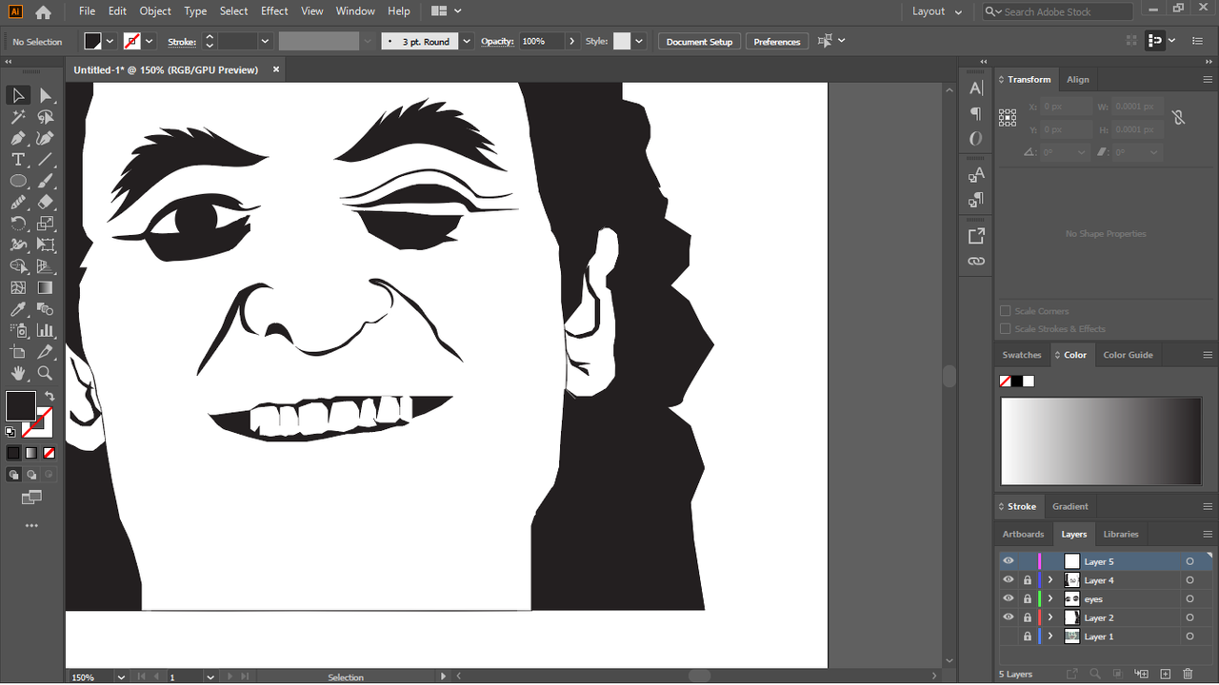
Task: Swap fill and stroke colors
Action: click(49, 396)
